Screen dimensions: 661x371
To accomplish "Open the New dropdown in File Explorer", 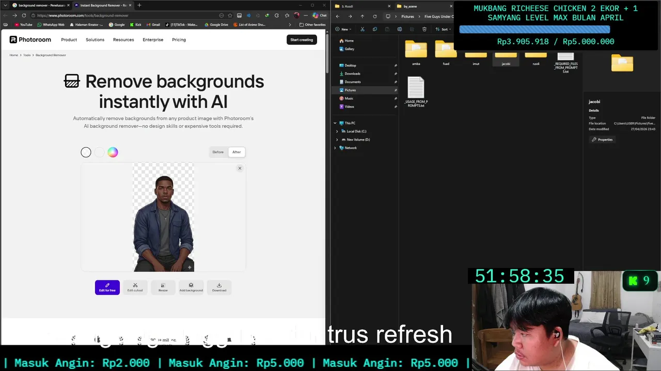I will click(344, 29).
